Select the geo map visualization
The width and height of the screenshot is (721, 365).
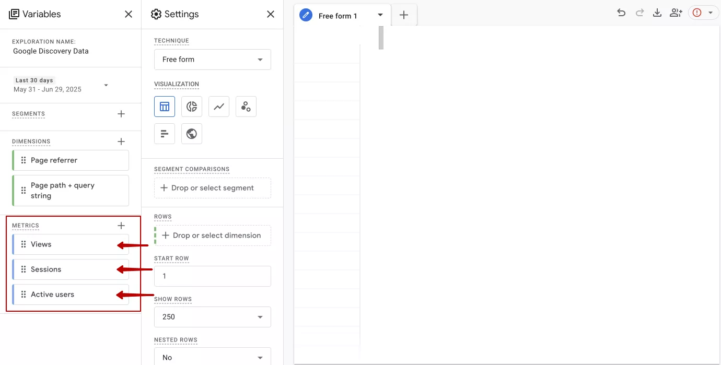point(192,134)
